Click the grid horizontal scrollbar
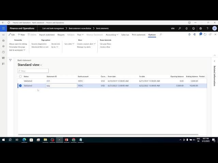Image resolution: width=218 pixels, height=163 pixels. [x=108, y=134]
